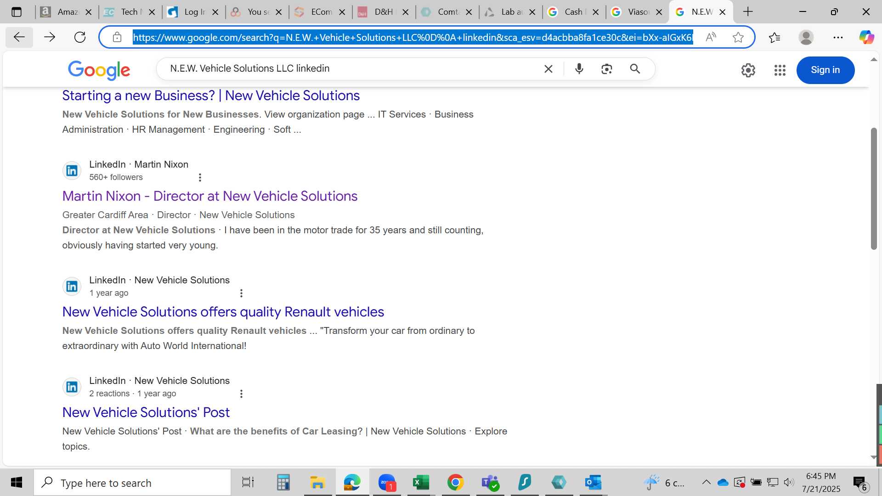Click the browser Forward arrow
882x496 pixels.
click(x=50, y=37)
